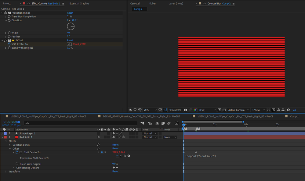Click the show channel color management icon
The image size is (305, 181).
(195, 110)
